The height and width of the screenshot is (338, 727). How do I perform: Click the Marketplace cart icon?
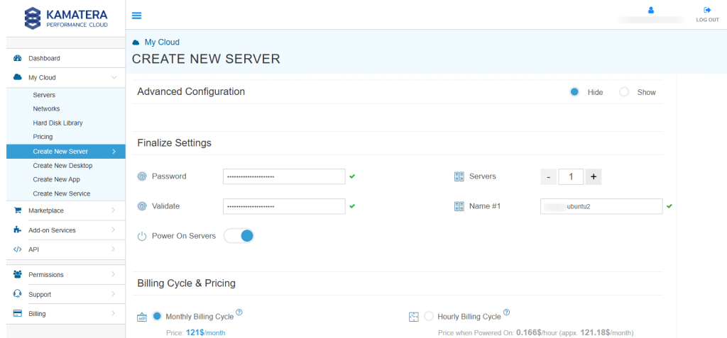(18, 210)
